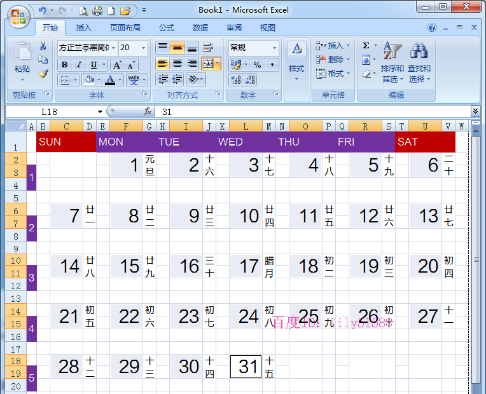This screenshot has height=394, width=486.
Task: Switch to the 视图 tab
Action: point(267,28)
